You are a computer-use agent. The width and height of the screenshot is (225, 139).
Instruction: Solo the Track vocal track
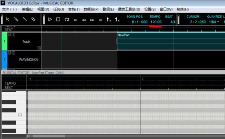pyautogui.click(x=13, y=35)
